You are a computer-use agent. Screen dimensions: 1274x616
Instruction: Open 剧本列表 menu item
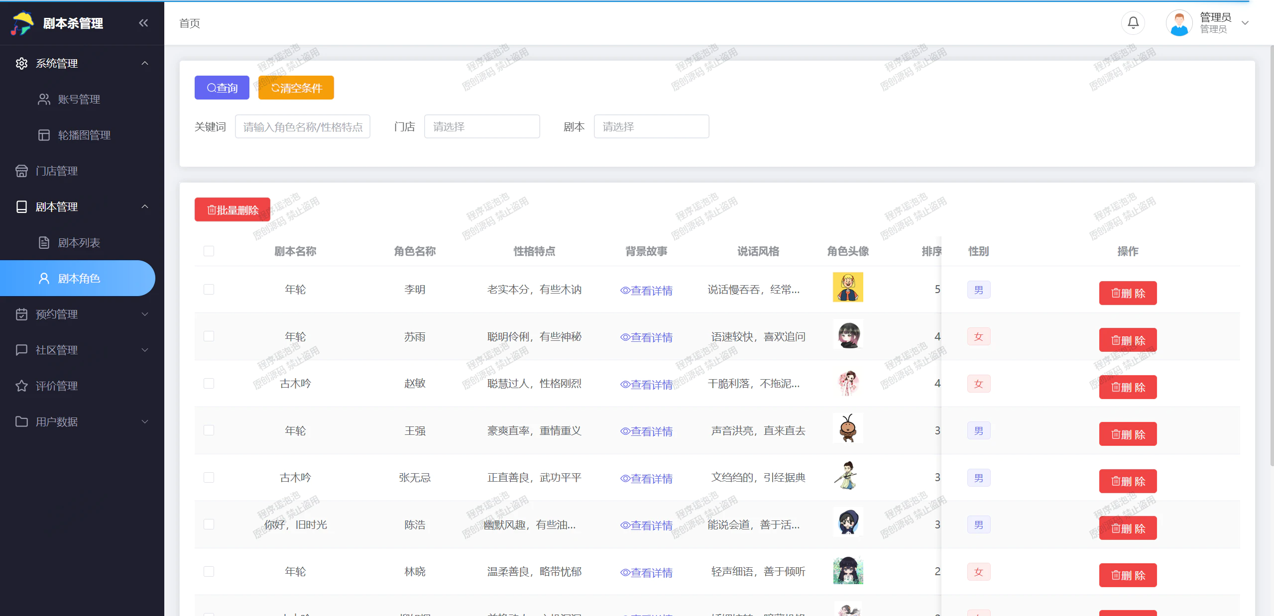[82, 242]
